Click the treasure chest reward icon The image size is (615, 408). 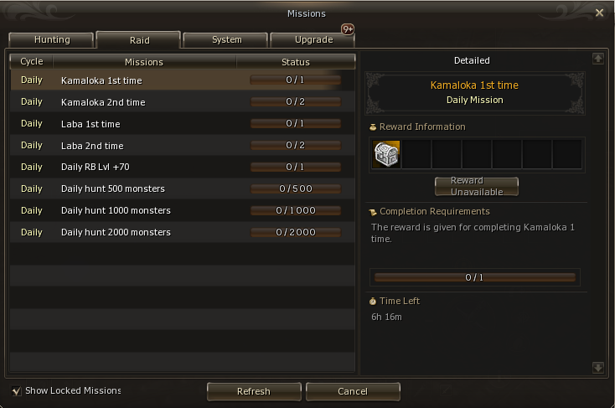[386, 154]
